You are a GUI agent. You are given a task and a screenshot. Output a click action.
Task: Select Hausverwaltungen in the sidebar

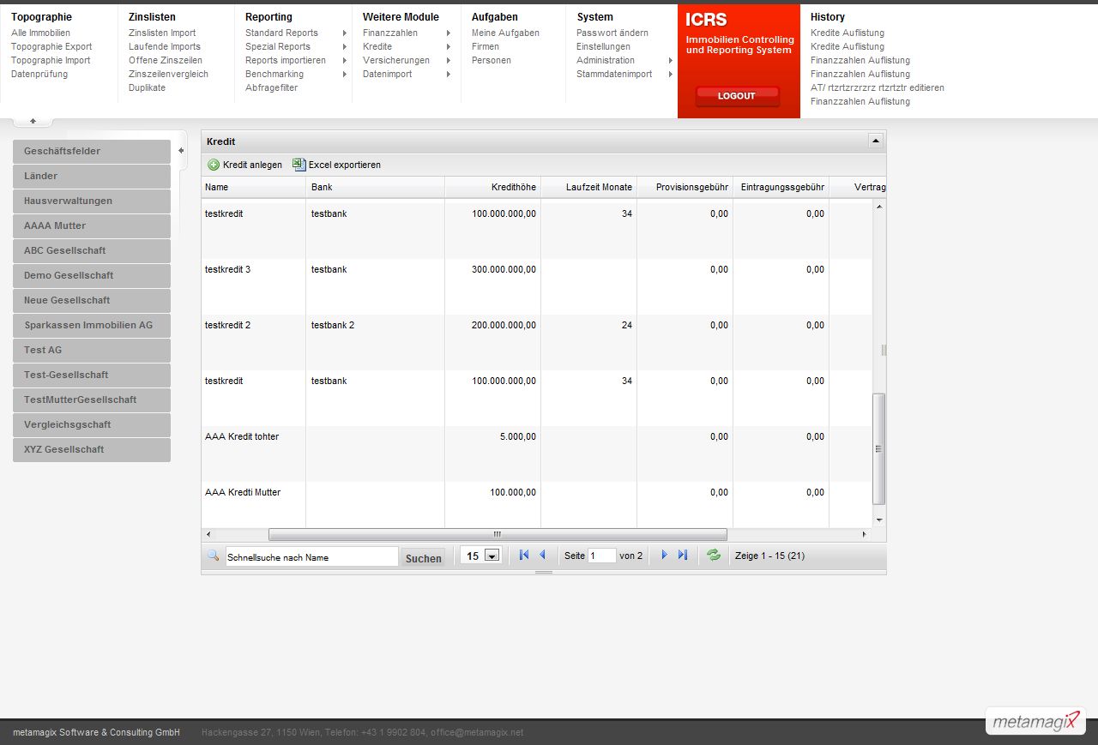92,201
